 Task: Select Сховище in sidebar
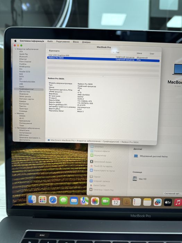(x=23, y=111)
